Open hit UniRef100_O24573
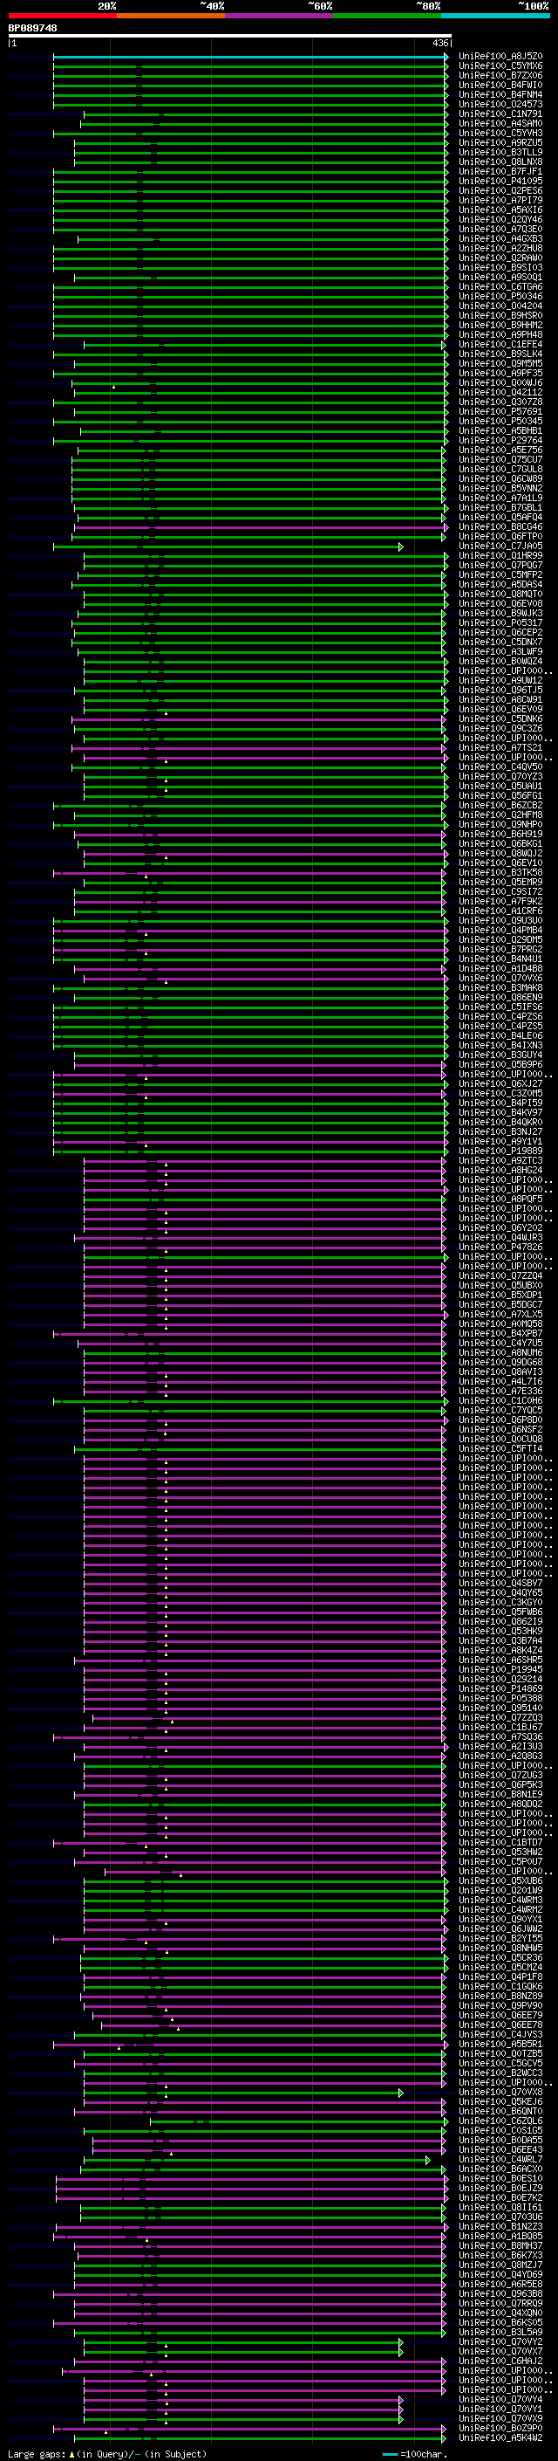 click(500, 104)
